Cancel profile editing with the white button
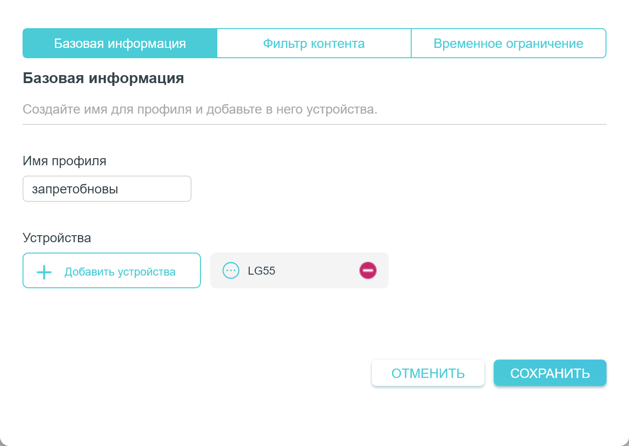629x446 pixels. point(428,373)
